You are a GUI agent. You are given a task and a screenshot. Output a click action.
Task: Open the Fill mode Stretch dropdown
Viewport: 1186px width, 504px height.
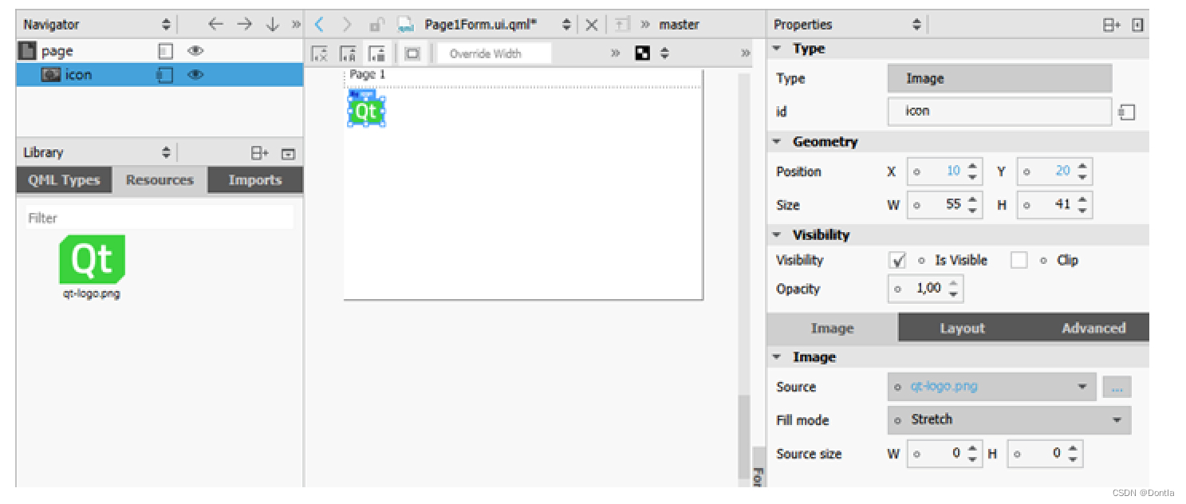coord(1009,419)
